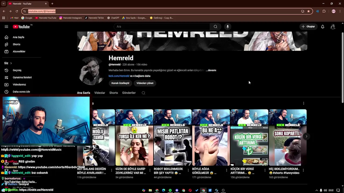Bookmark this page with the star icon
Screen dimensions: 344x193
308,11
